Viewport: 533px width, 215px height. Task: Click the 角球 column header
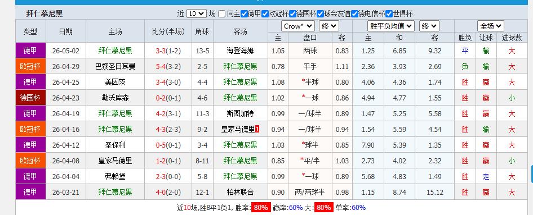click(202, 32)
